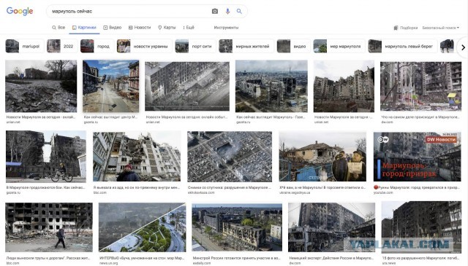The height and width of the screenshot is (266, 468).
Task: Choose the мирных жителей chip
Action: pyautogui.click(x=246, y=46)
